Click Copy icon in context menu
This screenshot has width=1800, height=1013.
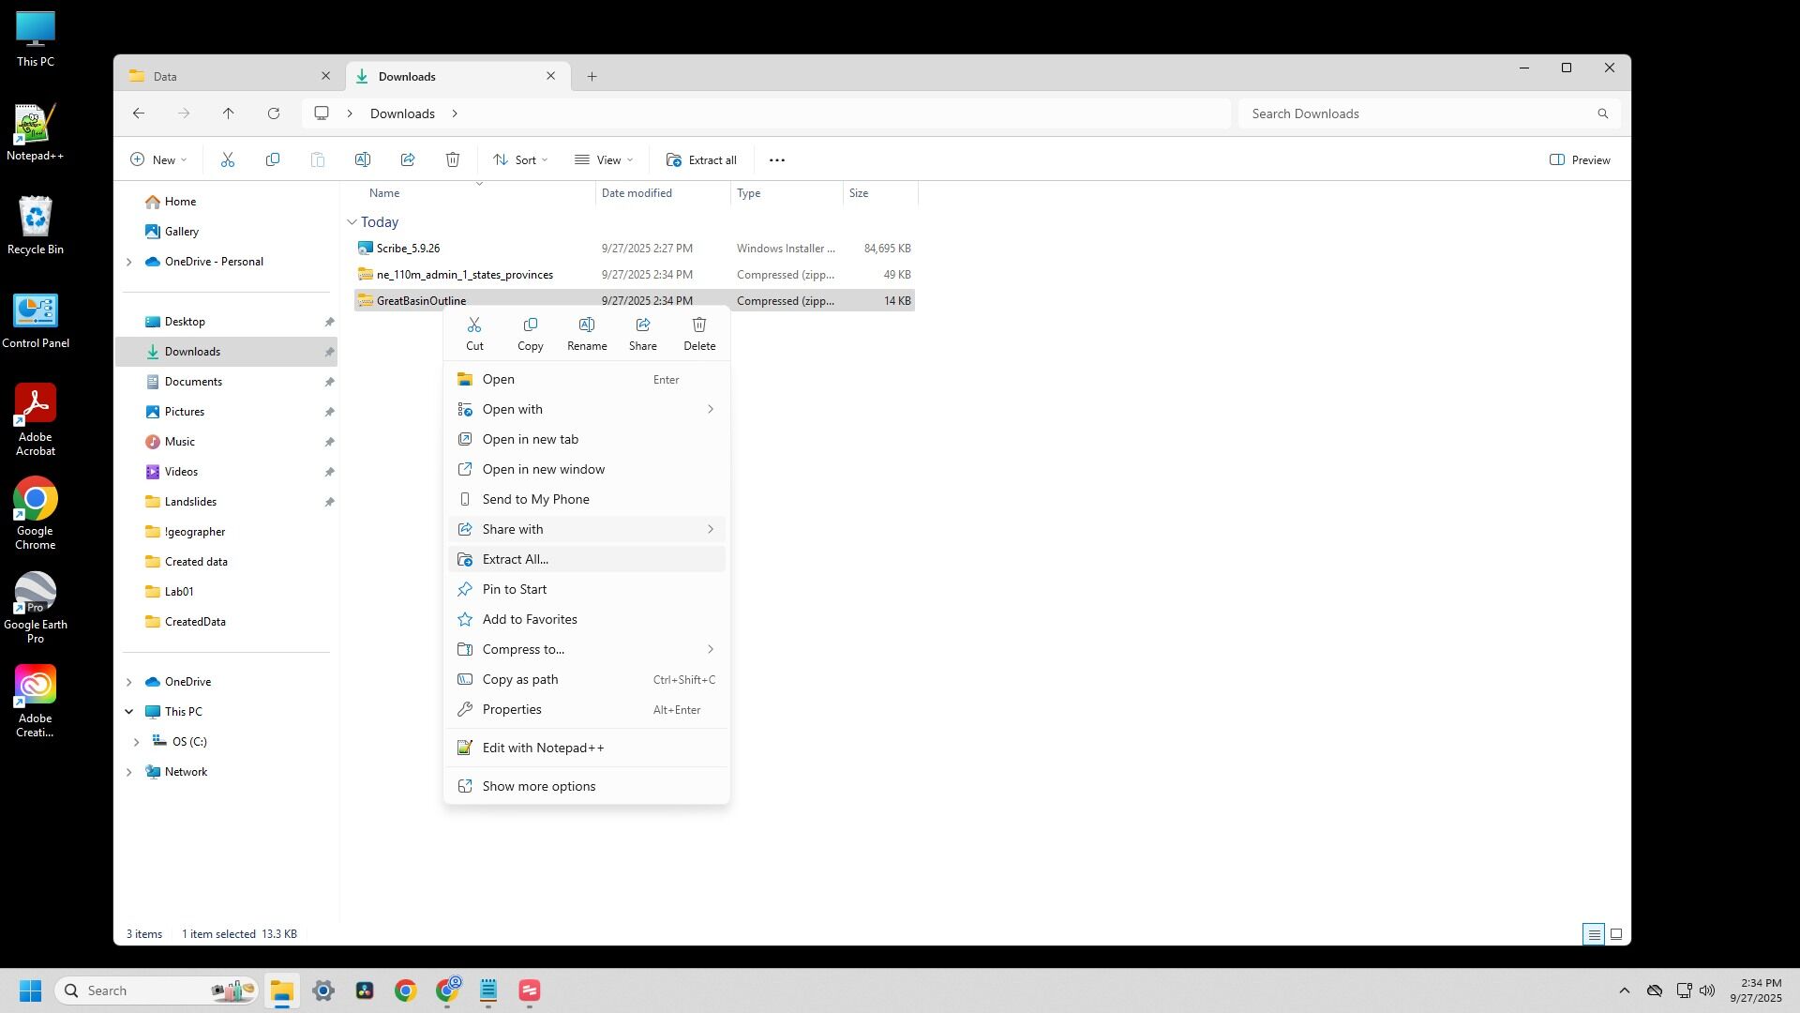(531, 333)
